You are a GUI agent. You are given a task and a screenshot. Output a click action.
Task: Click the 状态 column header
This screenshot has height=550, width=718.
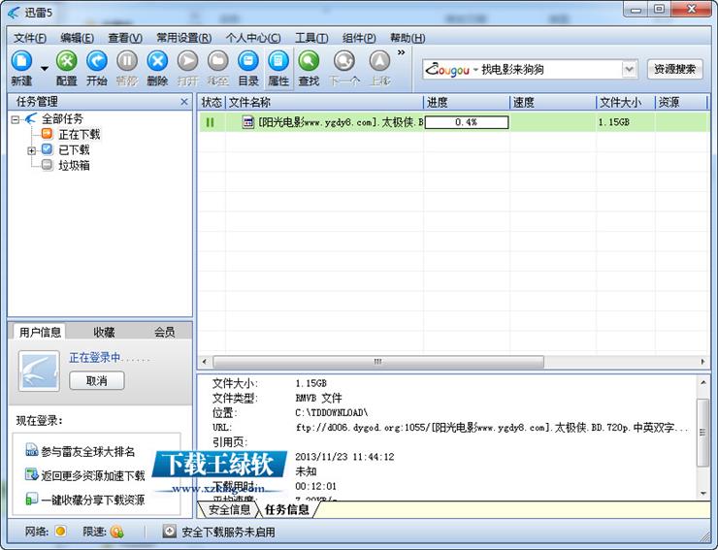click(212, 102)
